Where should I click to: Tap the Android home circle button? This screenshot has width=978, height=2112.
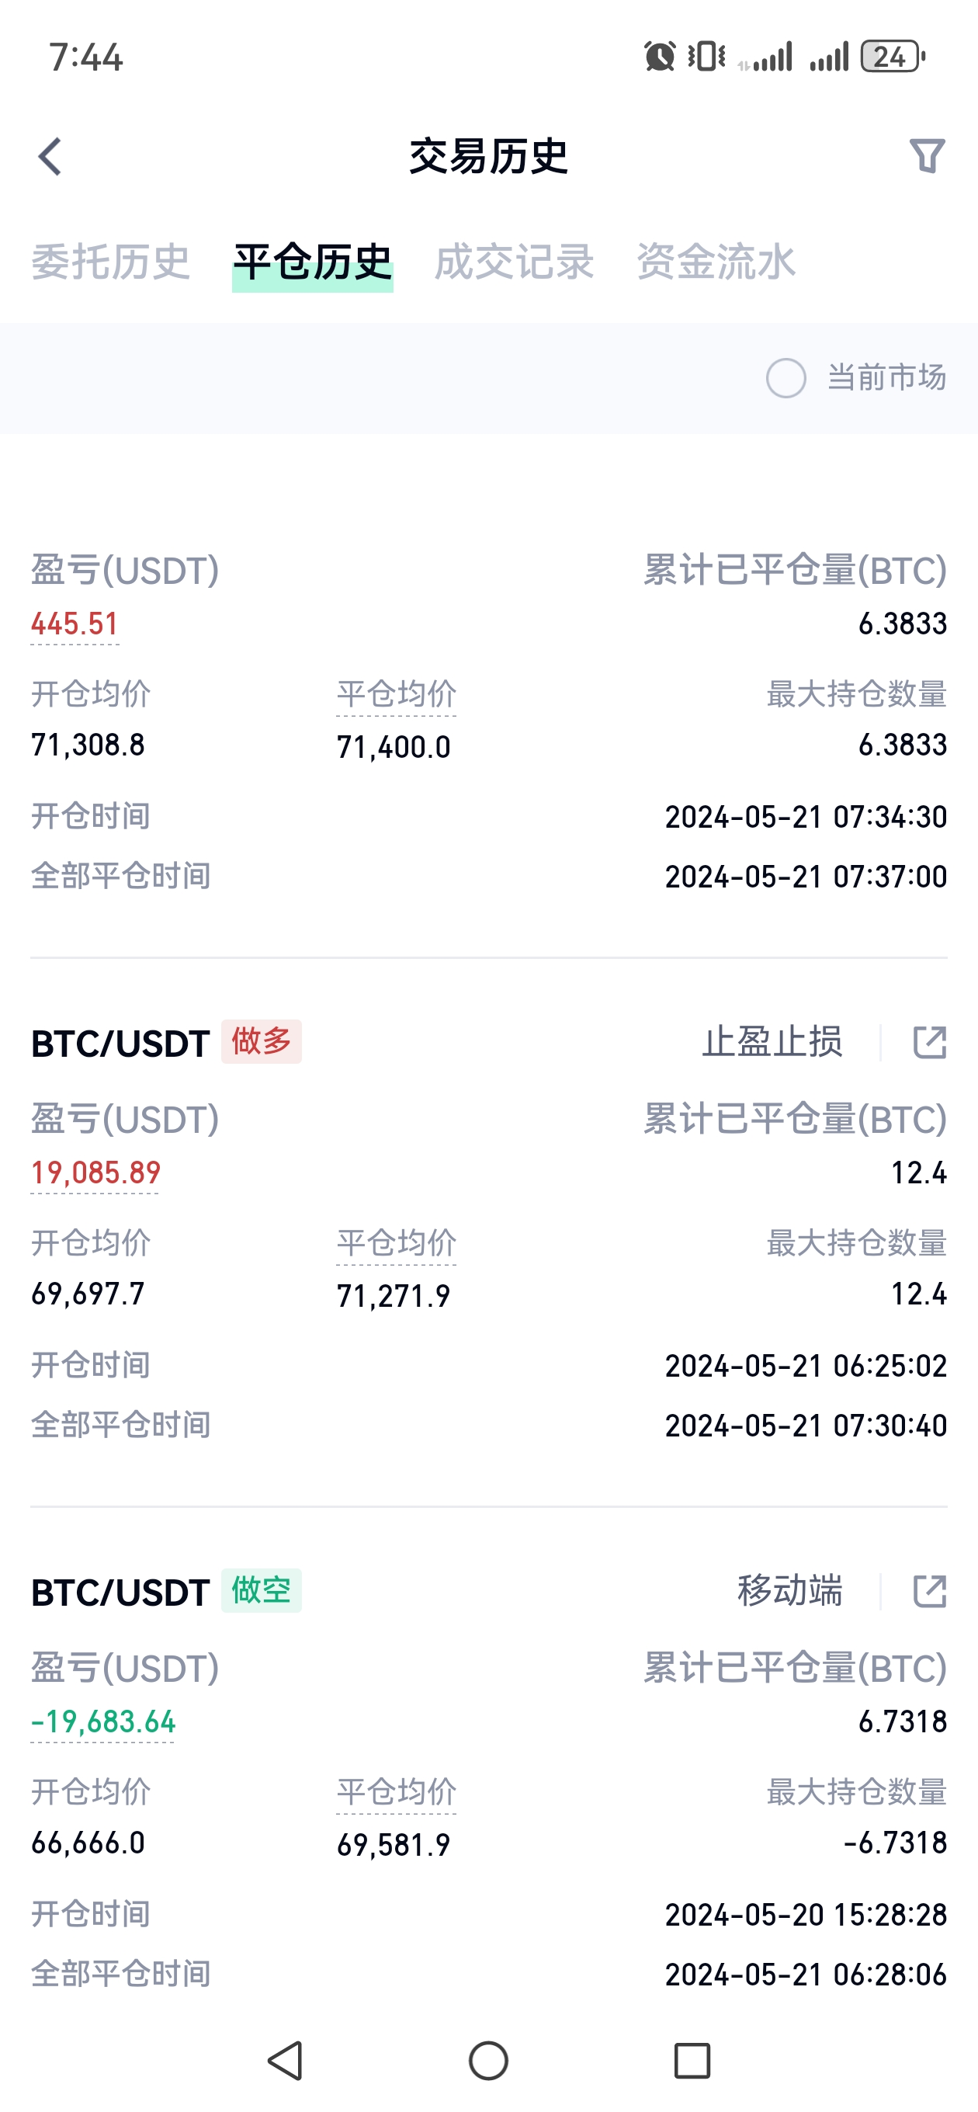point(488,2060)
